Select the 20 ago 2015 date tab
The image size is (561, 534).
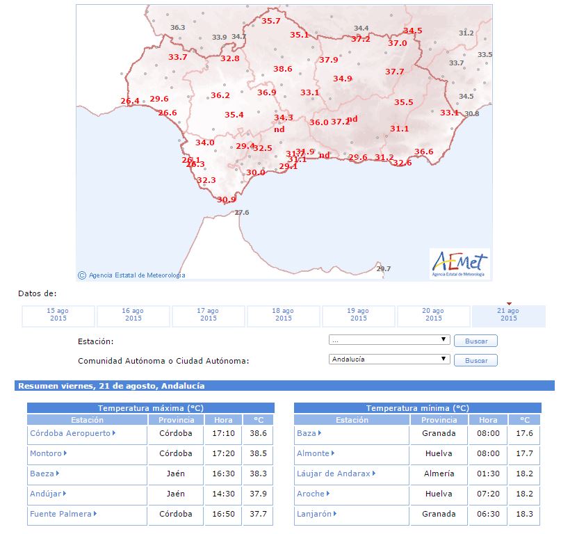pos(433,315)
